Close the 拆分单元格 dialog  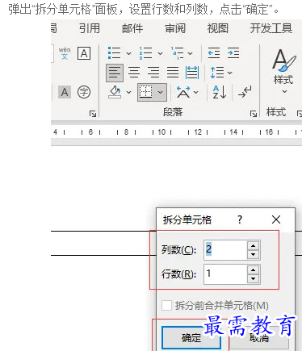(x=276, y=219)
